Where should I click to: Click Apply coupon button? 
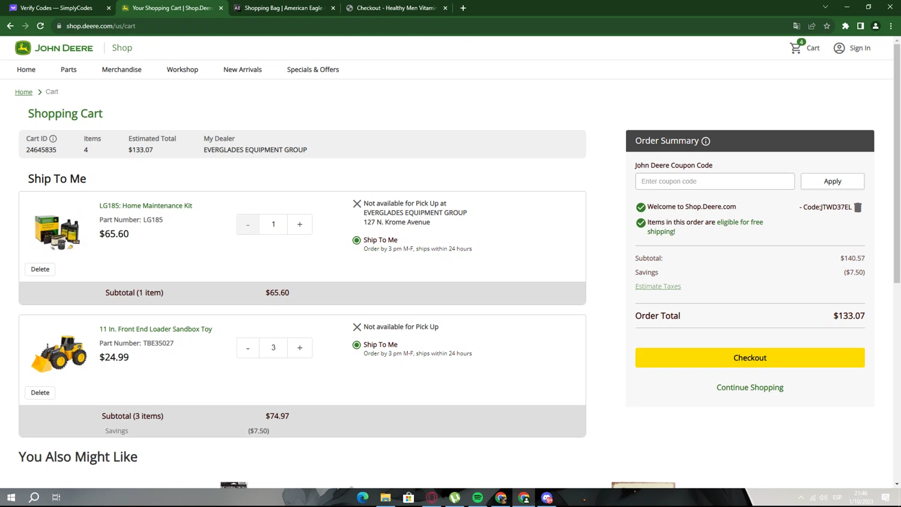coord(832,181)
